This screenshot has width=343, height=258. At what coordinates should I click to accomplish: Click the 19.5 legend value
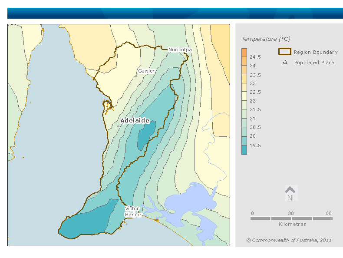[255, 146]
